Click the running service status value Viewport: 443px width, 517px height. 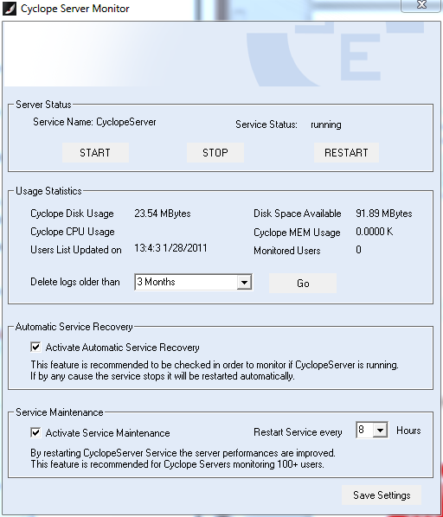coord(326,124)
